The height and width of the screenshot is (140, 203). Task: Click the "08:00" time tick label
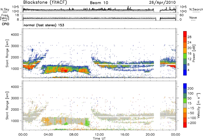[x=74, y=135]
